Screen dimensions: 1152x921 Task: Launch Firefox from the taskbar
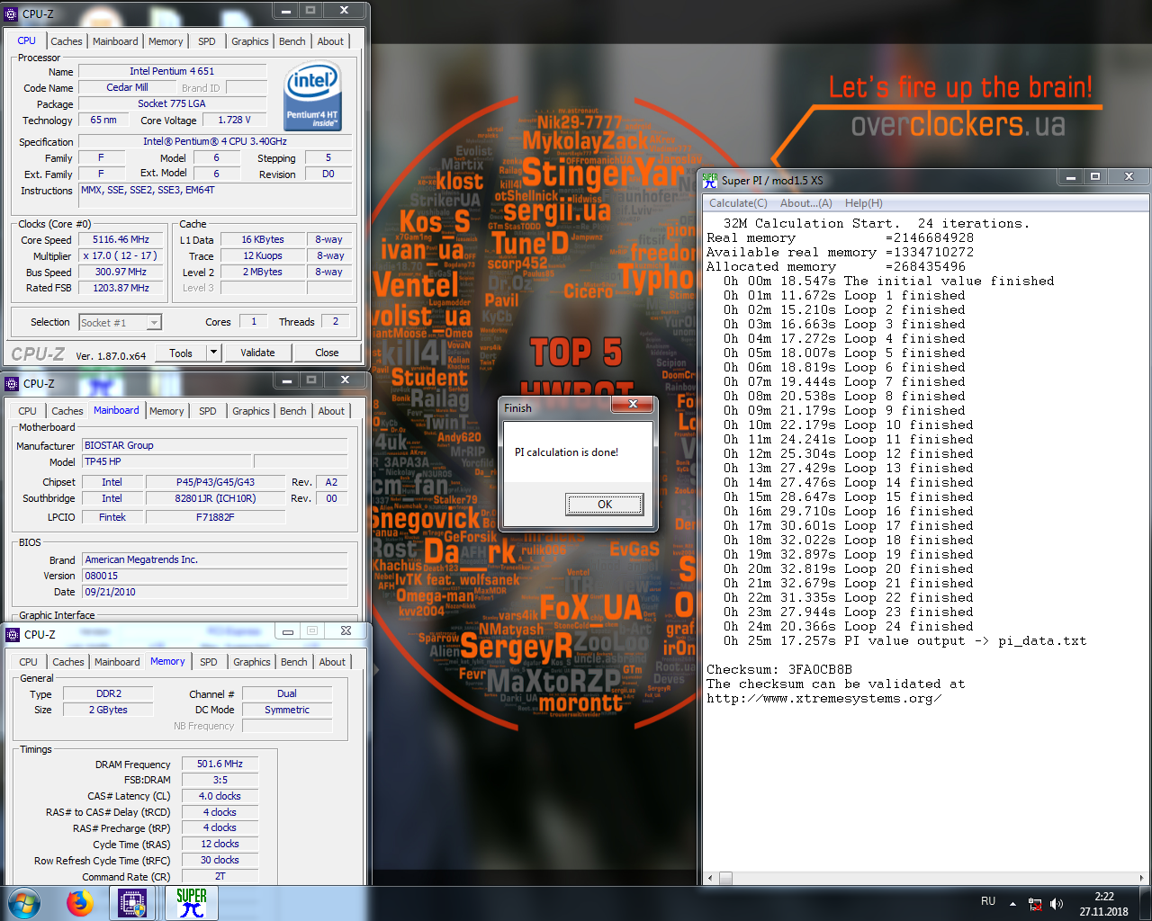(x=80, y=902)
